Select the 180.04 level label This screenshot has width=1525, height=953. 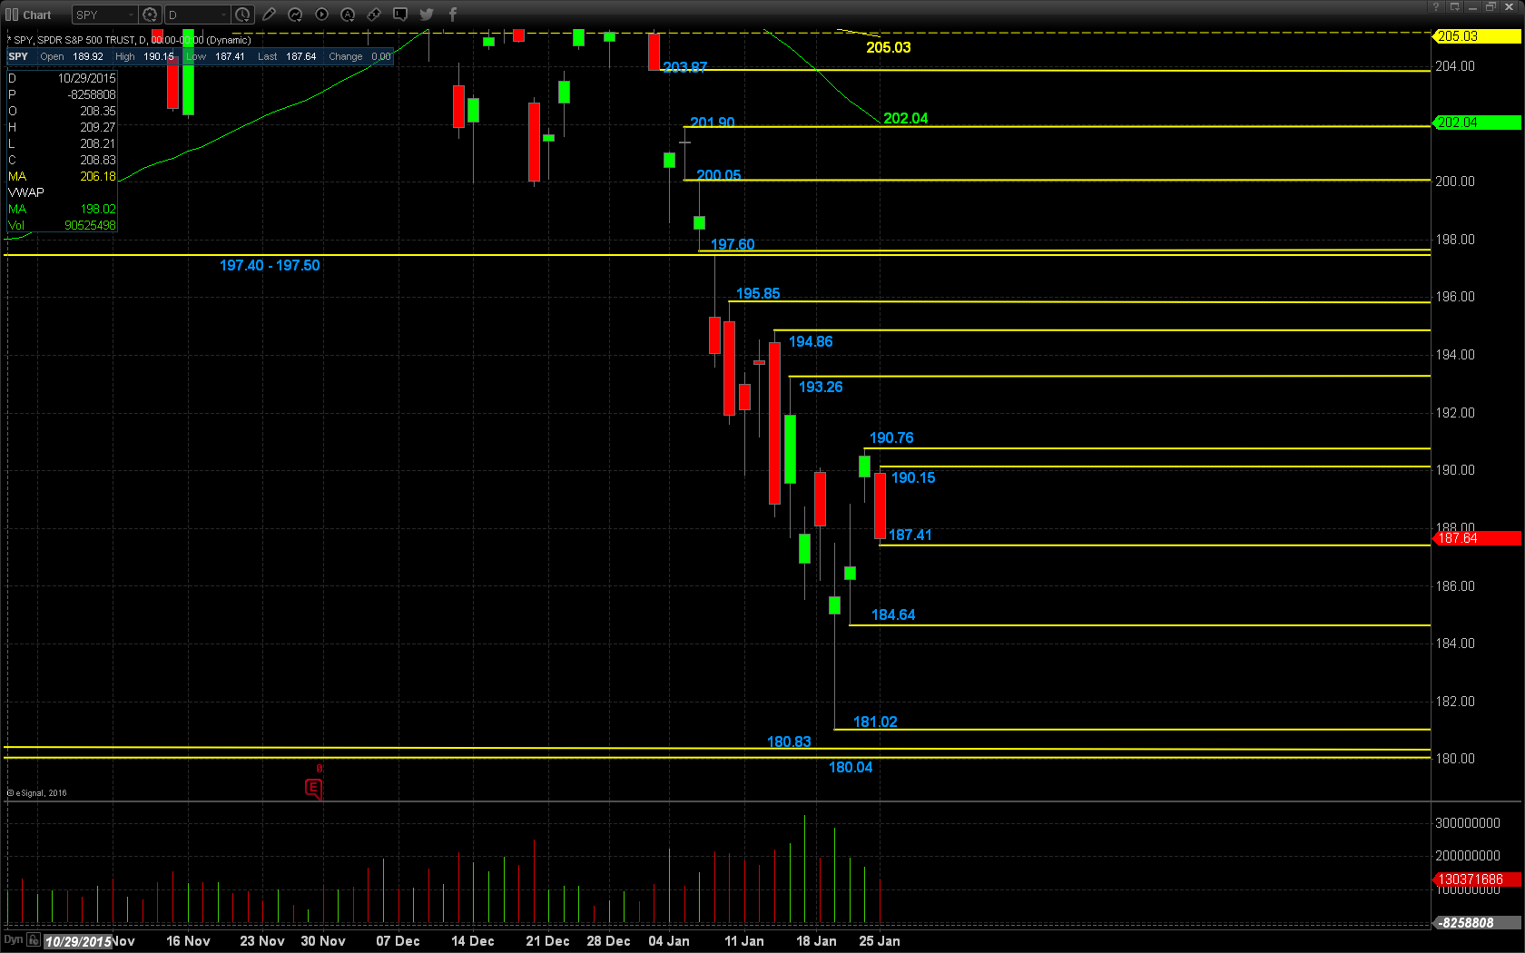point(851,767)
